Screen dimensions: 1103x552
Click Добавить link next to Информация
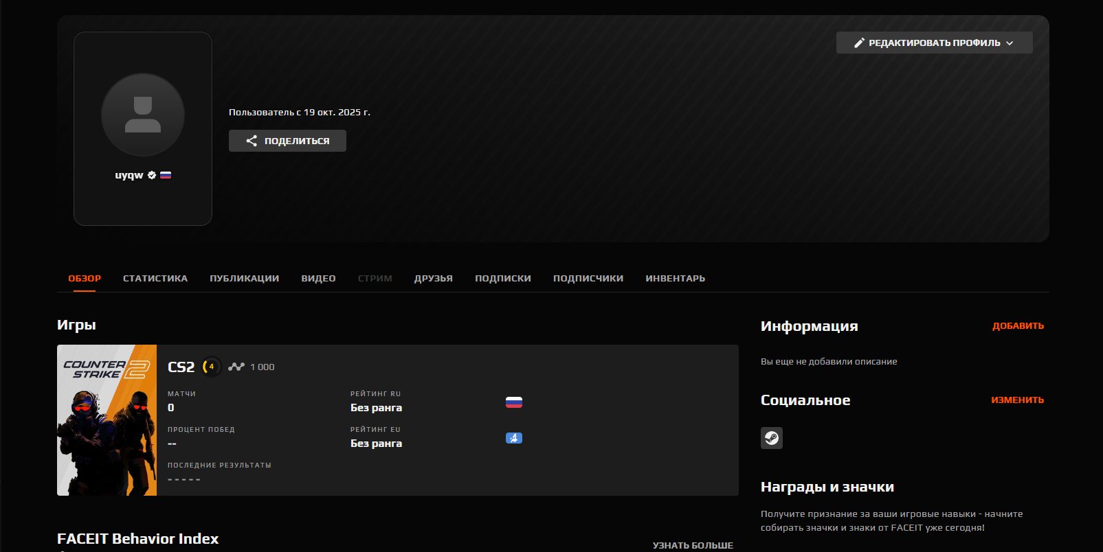click(x=1018, y=326)
